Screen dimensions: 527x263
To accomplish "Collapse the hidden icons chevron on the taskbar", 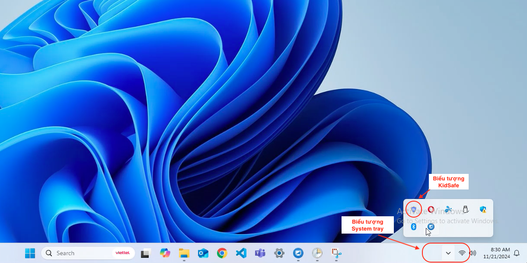I will pos(448,253).
